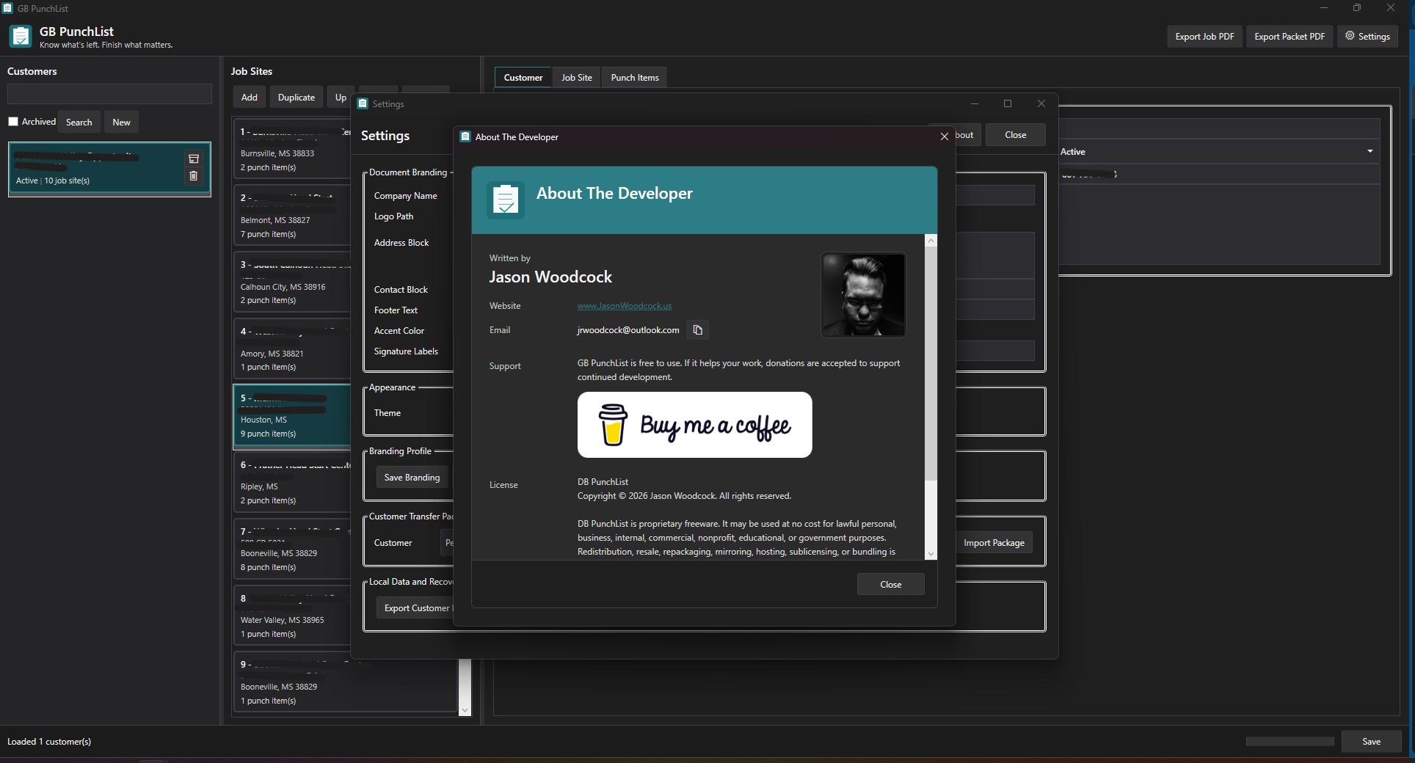Click the customer search input field
This screenshot has height=763, width=1415.
[109, 94]
